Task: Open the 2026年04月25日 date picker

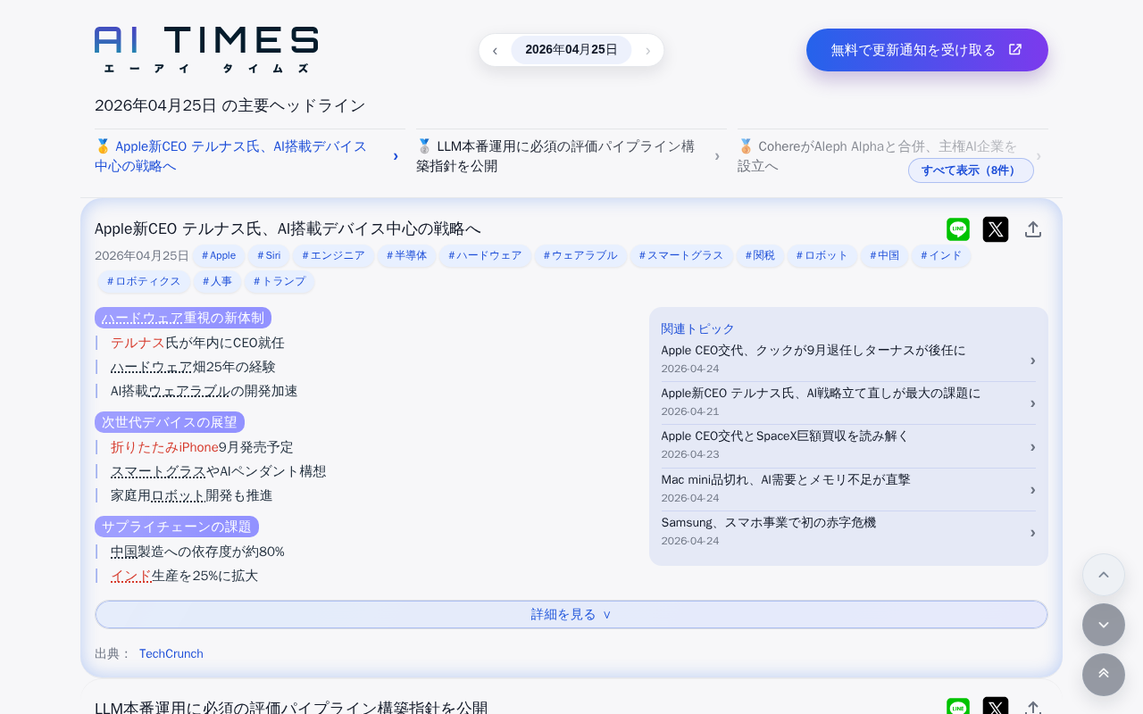Action: (571, 50)
